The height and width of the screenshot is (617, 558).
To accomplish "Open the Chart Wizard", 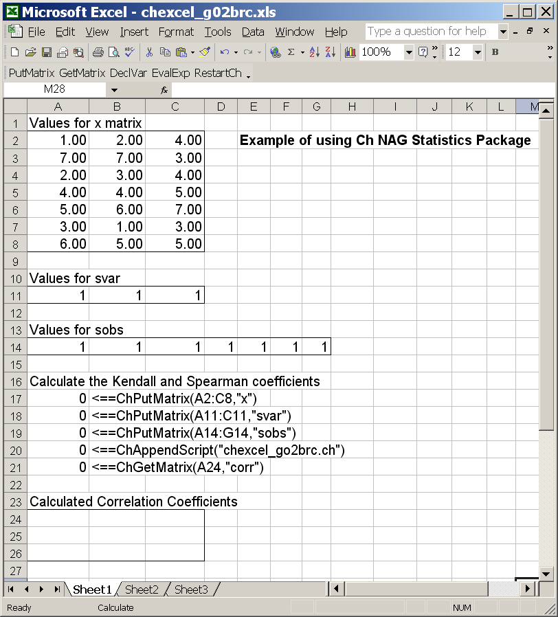I will click(350, 51).
